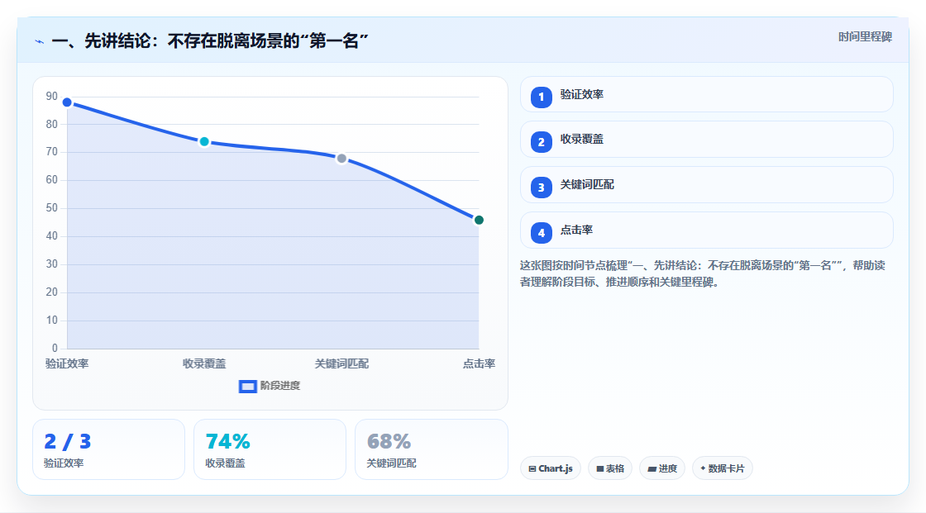The height and width of the screenshot is (513, 926).
Task: Open the 点击率 milestone row
Action: tap(706, 230)
